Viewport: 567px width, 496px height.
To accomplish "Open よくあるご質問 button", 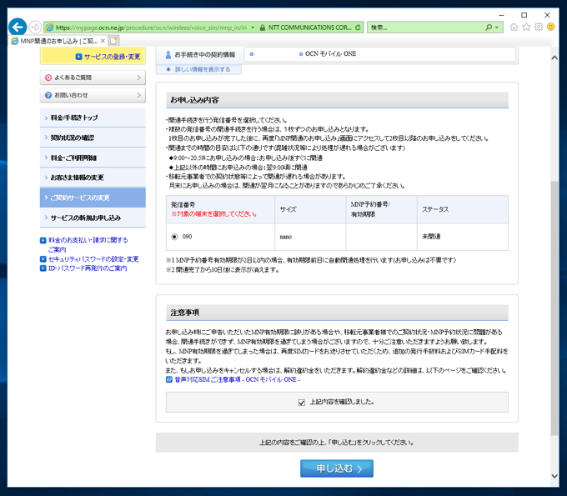I will click(93, 78).
